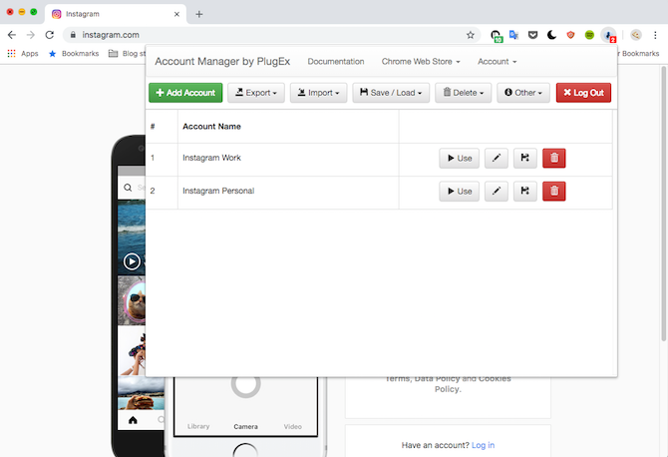The width and height of the screenshot is (668, 457).
Task: Click the save session icon for Instagram Personal
Action: 524,191
